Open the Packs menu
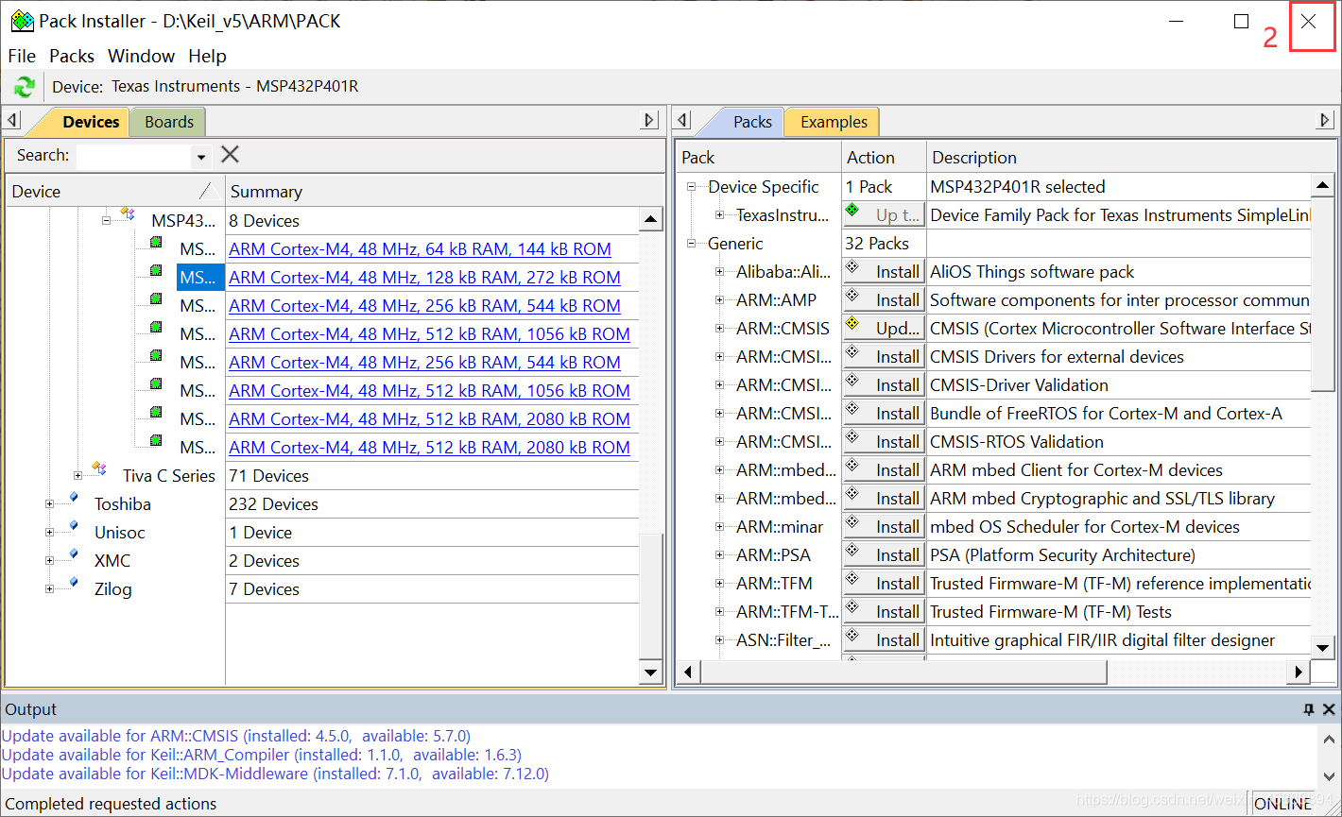This screenshot has width=1342, height=817. coord(72,56)
